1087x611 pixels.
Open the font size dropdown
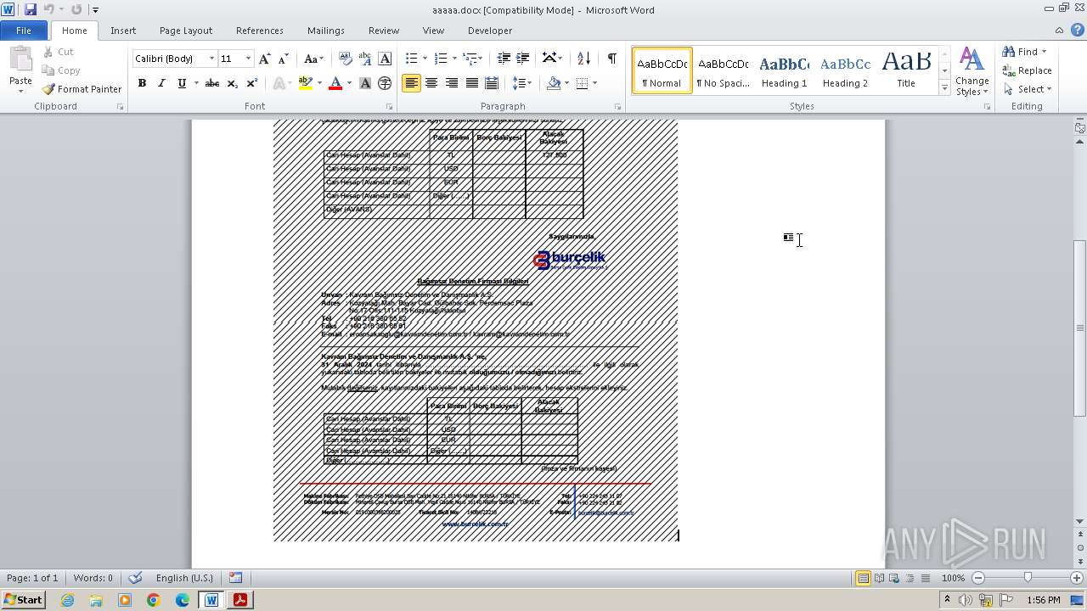click(248, 59)
